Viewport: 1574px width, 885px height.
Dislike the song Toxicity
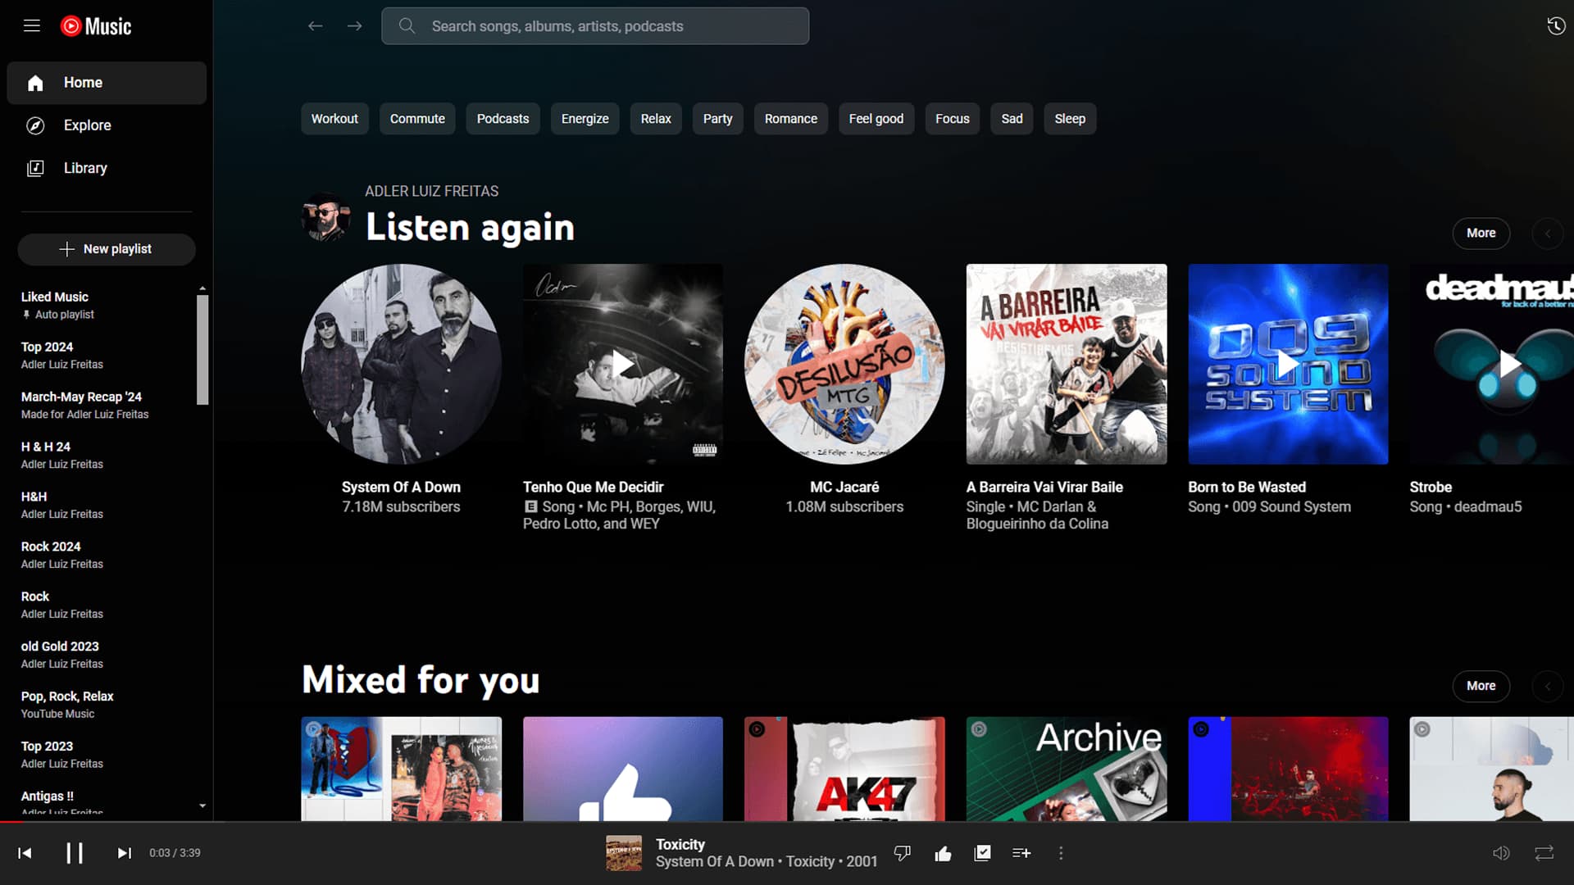point(903,853)
